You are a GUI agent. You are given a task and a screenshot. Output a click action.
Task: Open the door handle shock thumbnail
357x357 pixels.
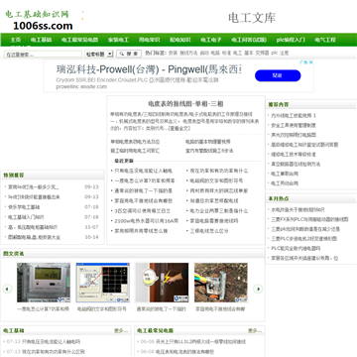point(162,283)
